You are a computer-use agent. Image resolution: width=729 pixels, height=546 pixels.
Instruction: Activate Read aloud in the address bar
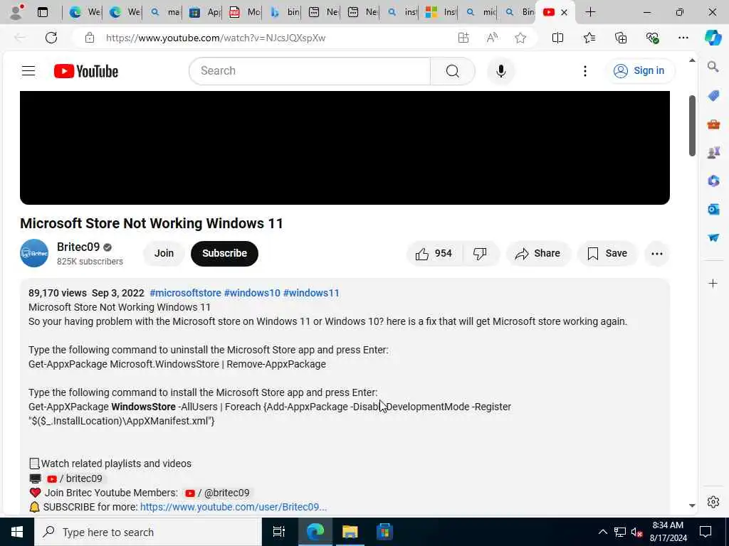492,38
